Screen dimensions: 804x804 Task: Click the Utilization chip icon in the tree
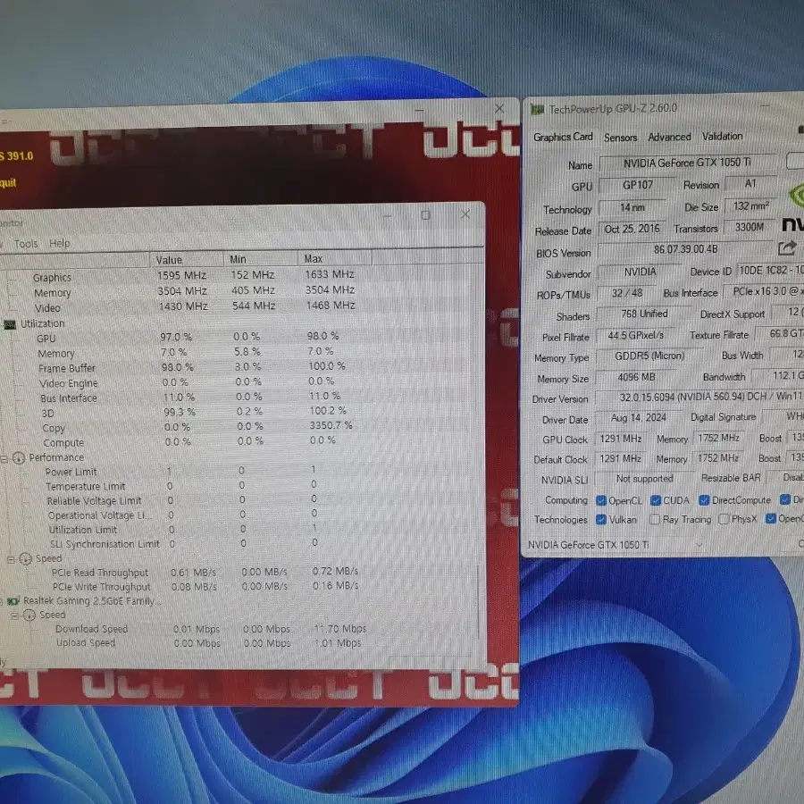10,324
